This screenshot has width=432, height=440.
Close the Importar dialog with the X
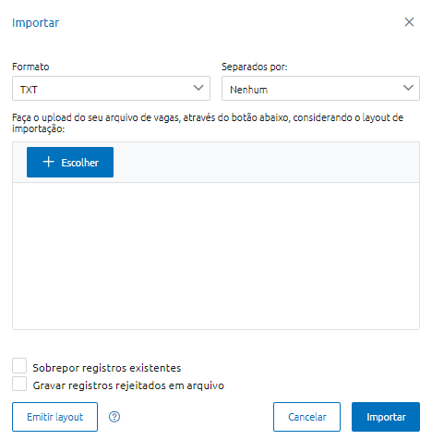point(409,22)
